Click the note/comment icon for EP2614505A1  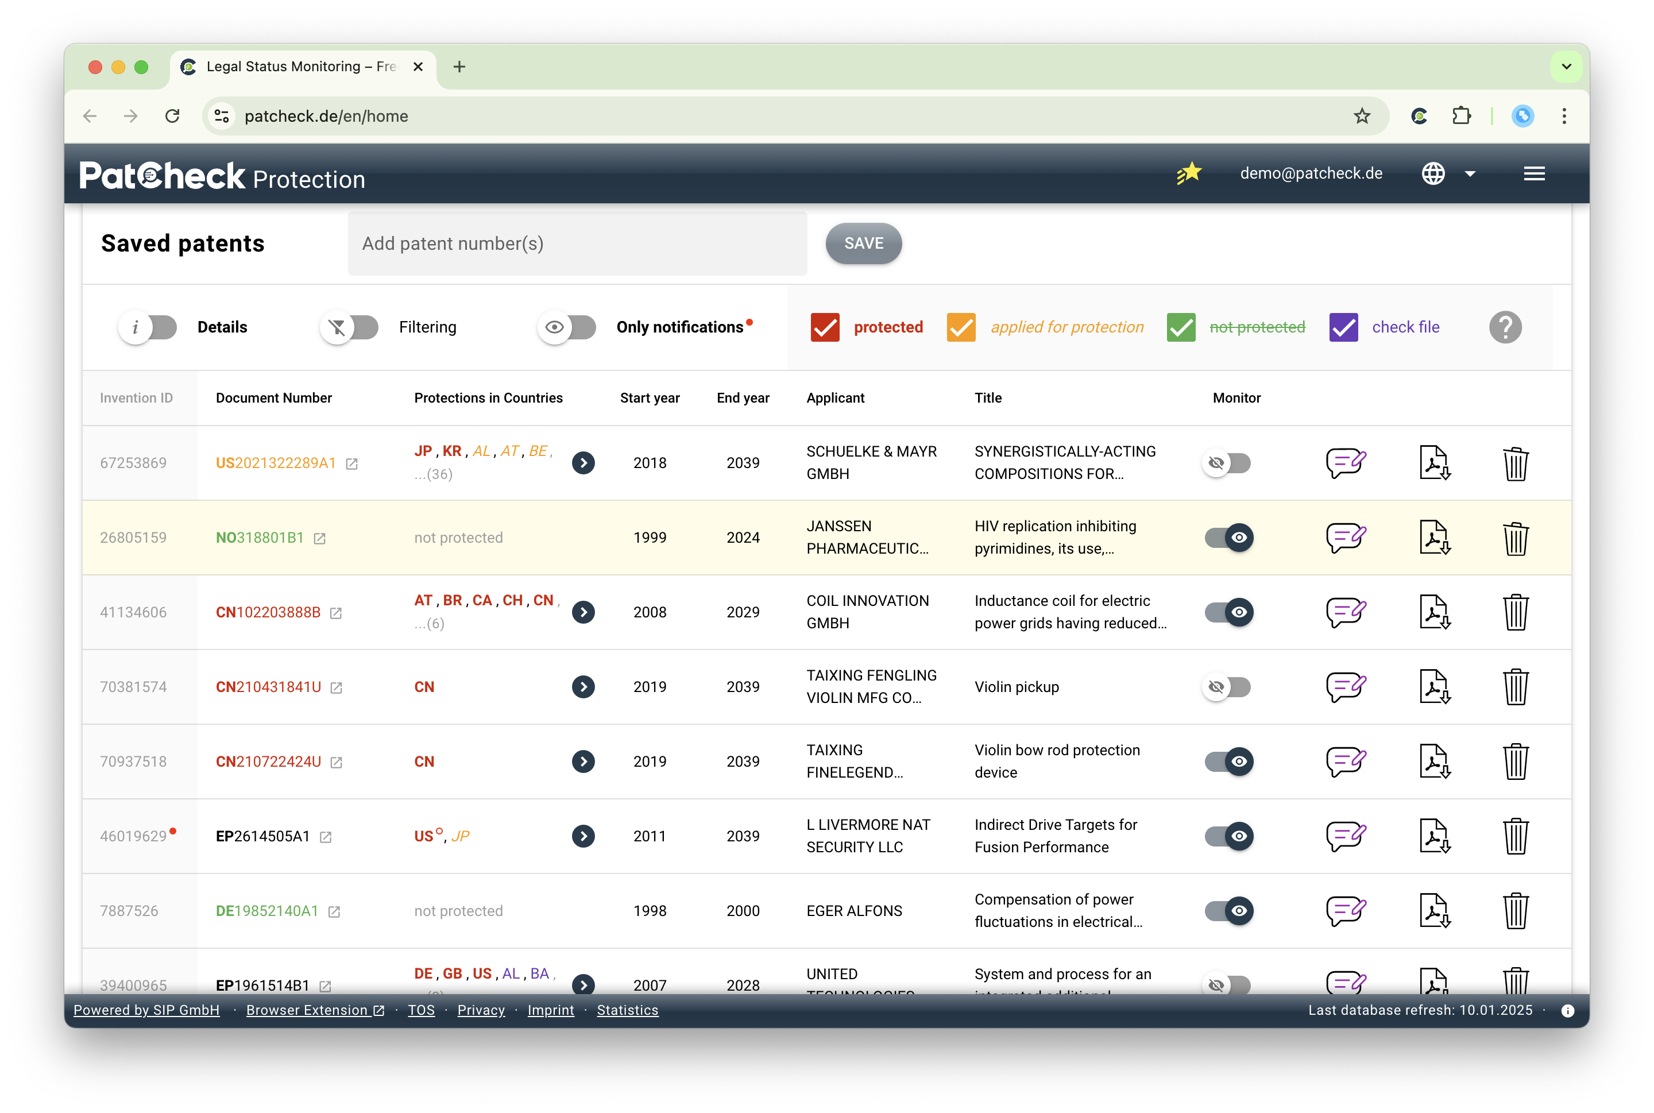coord(1346,835)
